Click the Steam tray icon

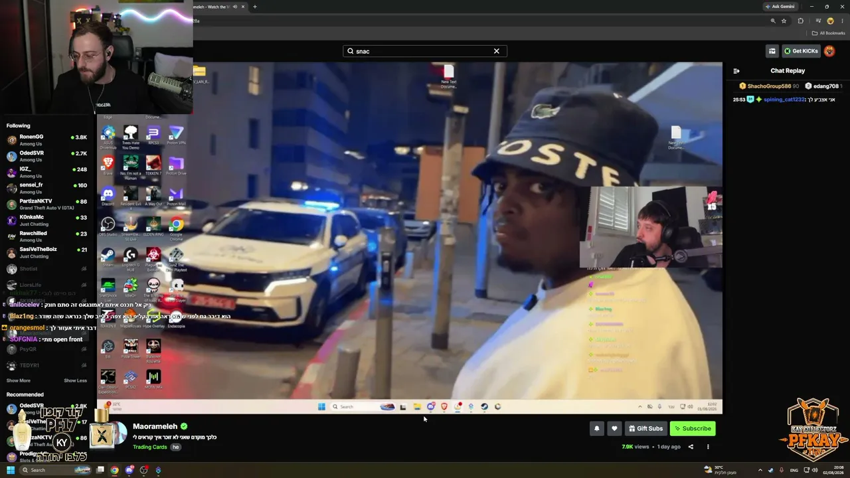coord(771,470)
